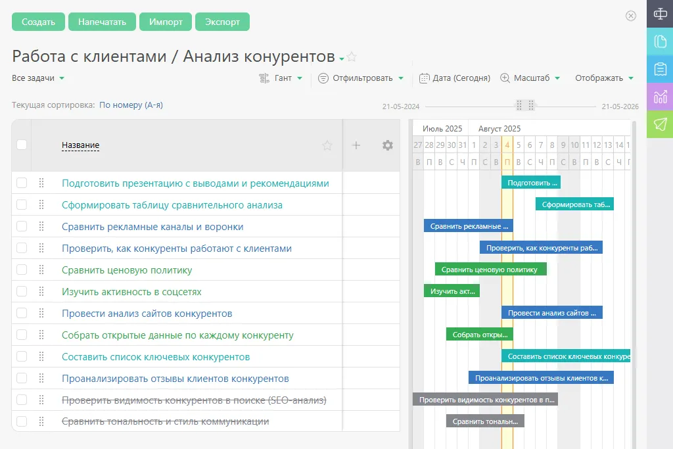Click the star icon in table header
Screen dimensions: 673x449
click(327, 145)
